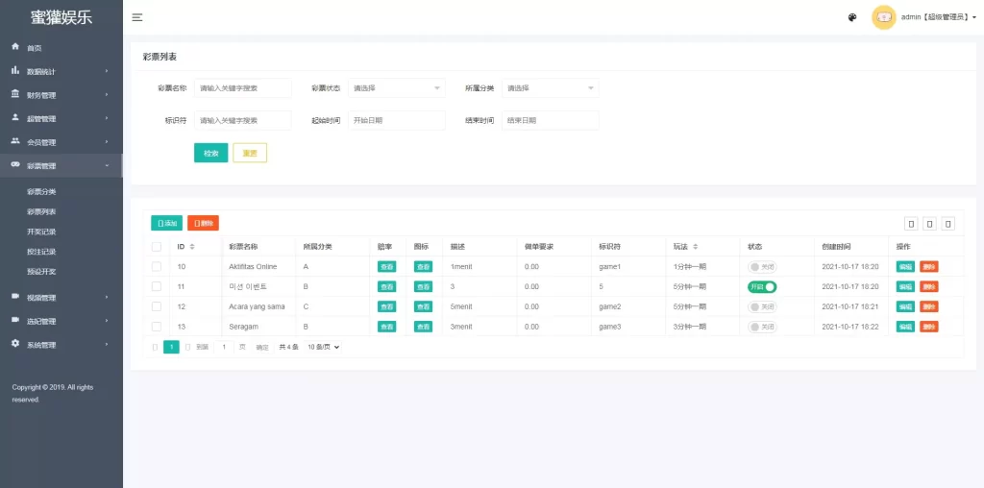Toggle status switch for ID 11 row
This screenshot has height=488, width=984.
tap(762, 286)
